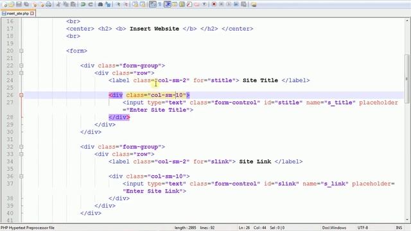Click the 'length : 2985' status entry

186,228
